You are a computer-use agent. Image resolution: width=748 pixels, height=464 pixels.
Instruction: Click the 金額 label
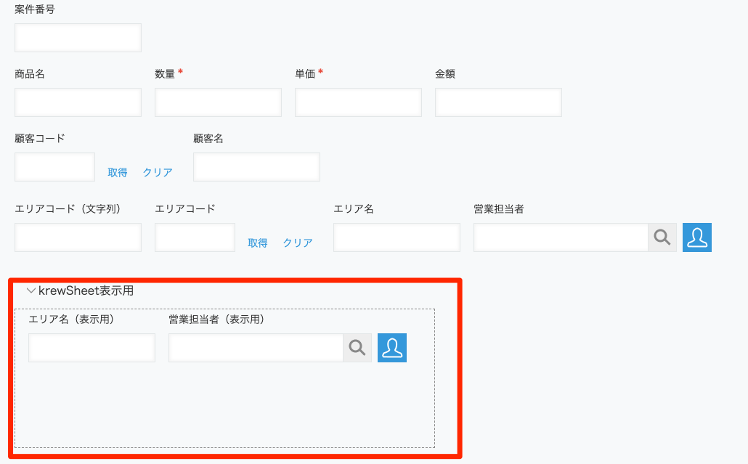[x=445, y=74]
